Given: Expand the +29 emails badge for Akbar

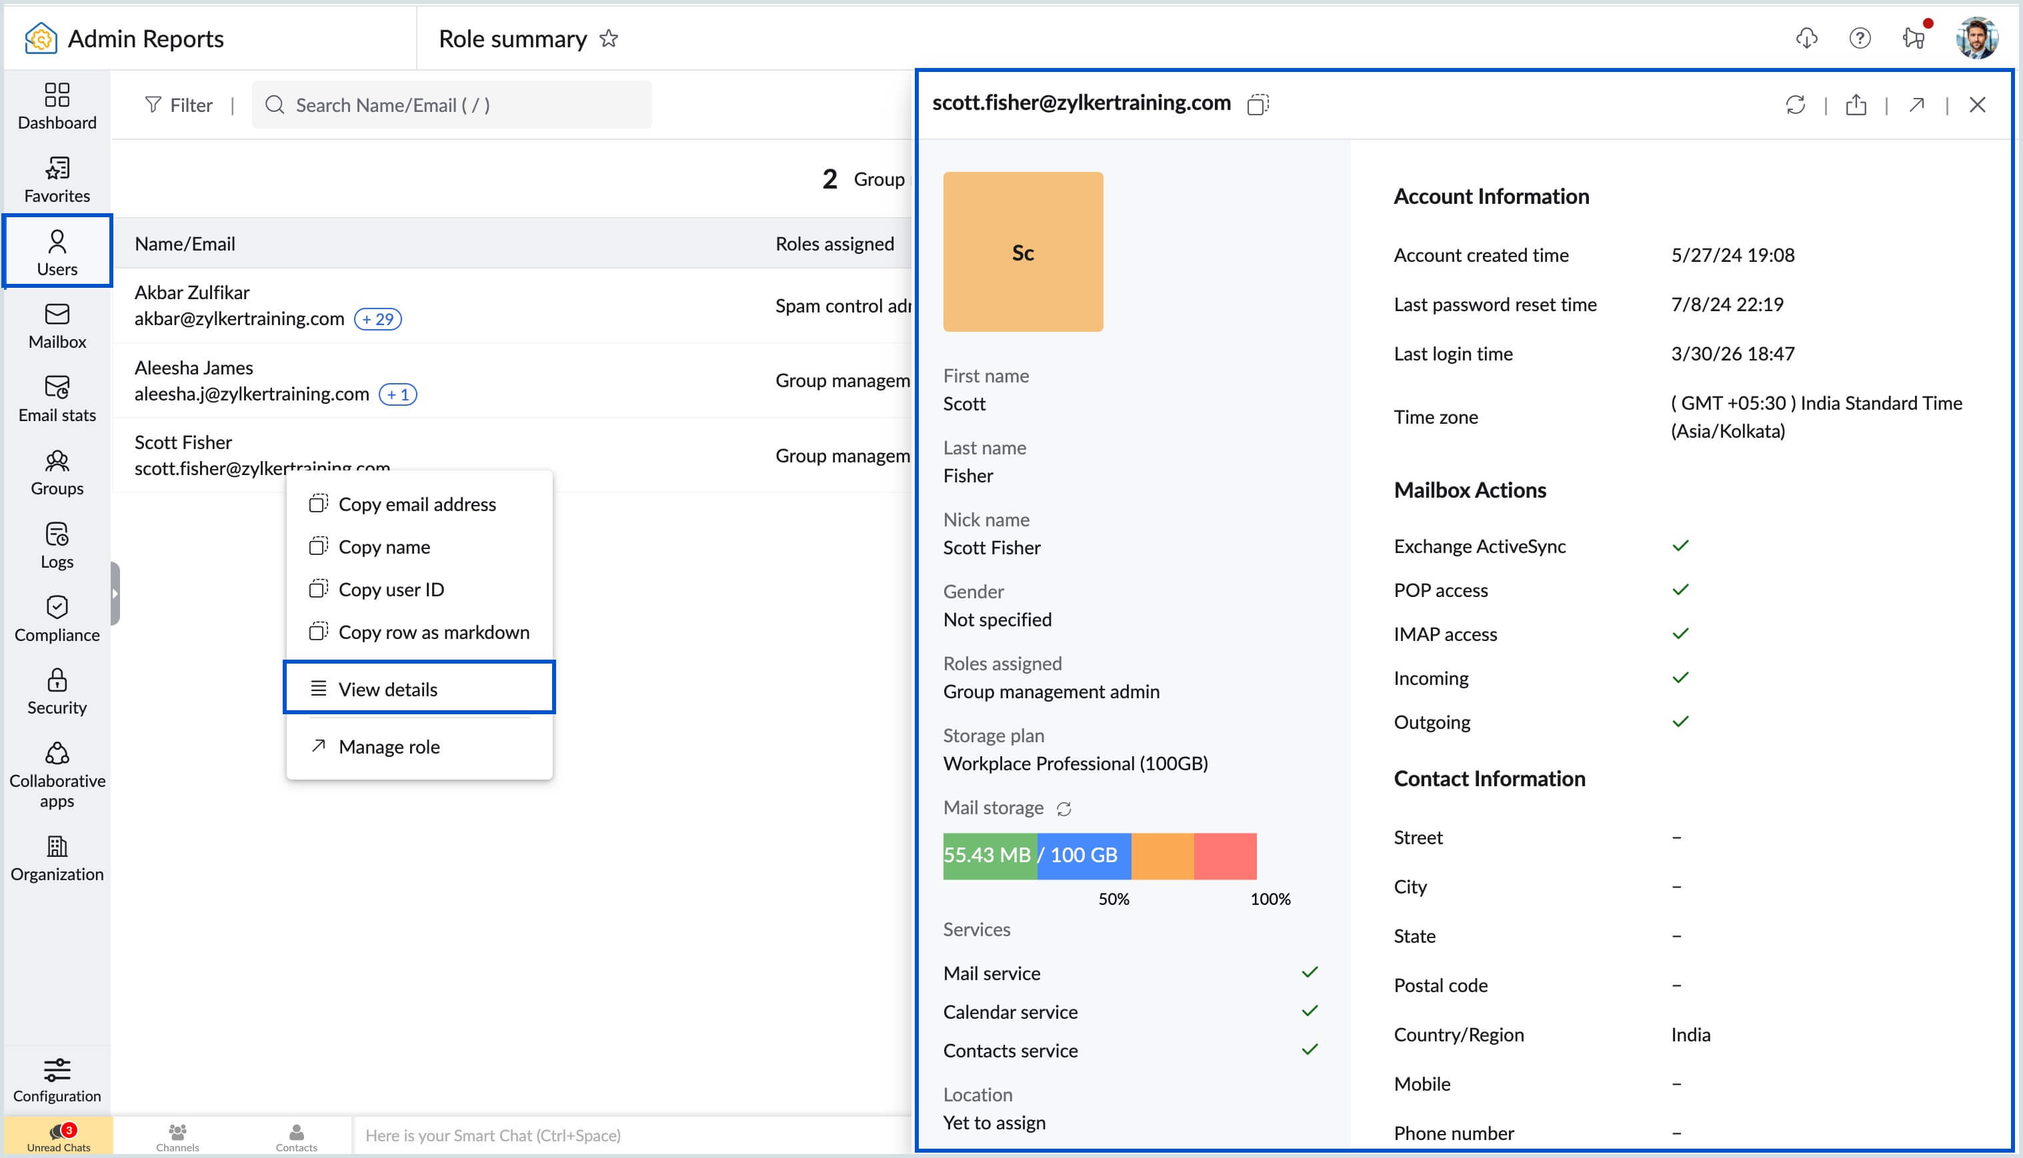Looking at the screenshot, I should [x=377, y=319].
